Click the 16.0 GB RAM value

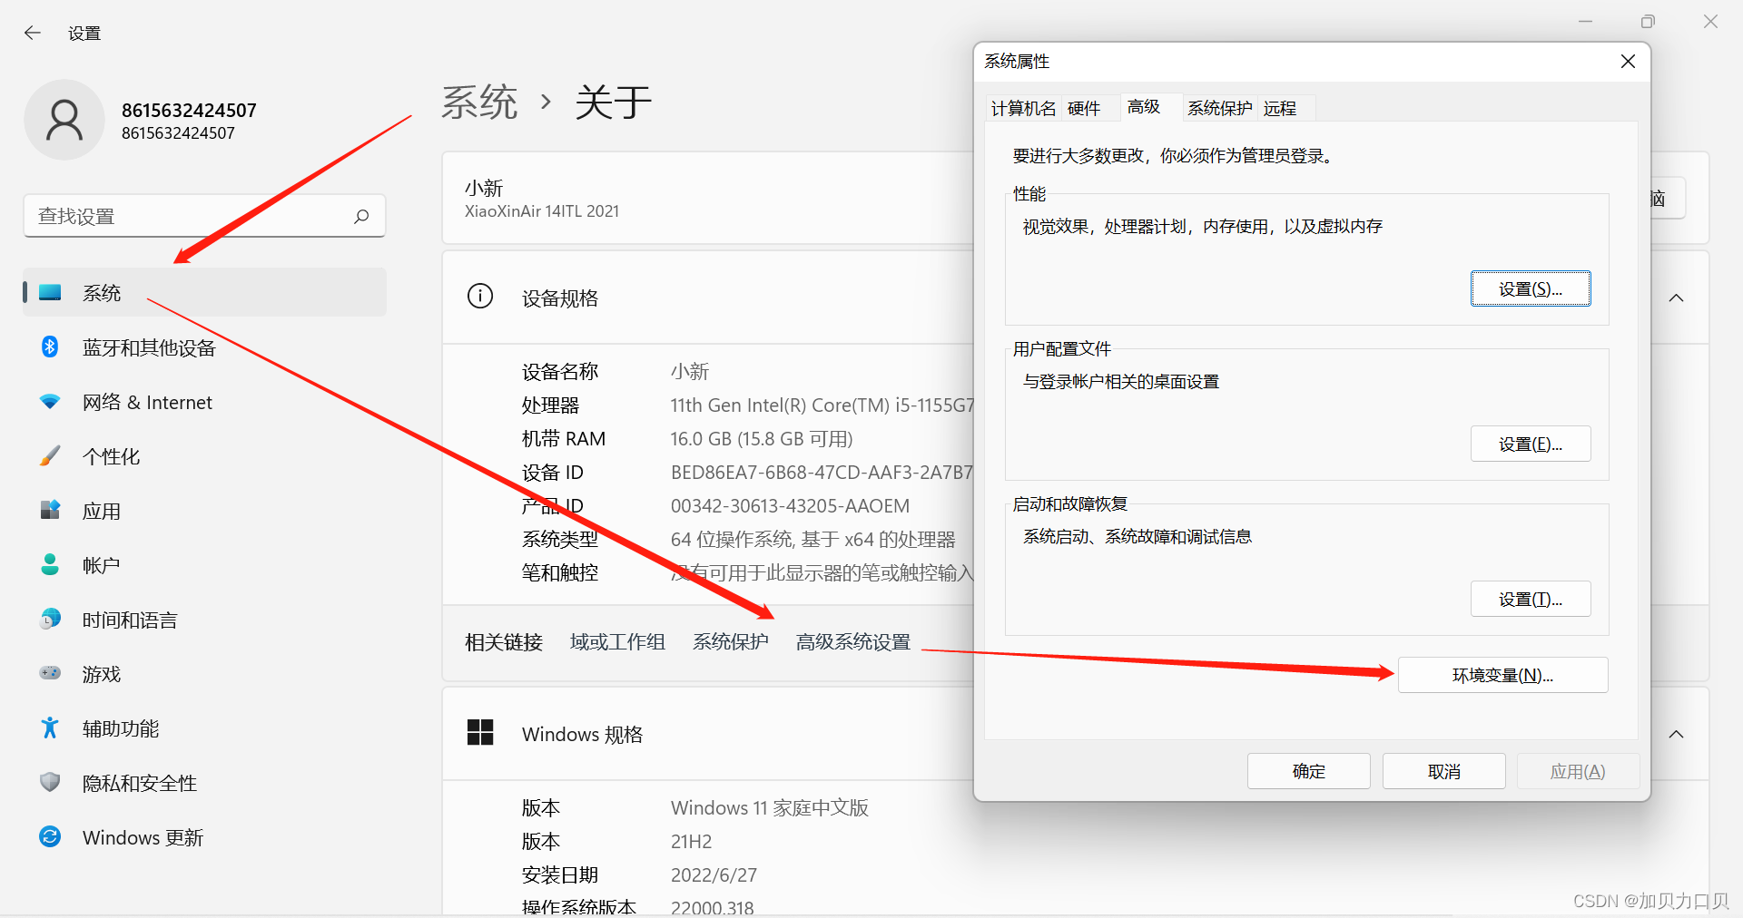[762, 439]
